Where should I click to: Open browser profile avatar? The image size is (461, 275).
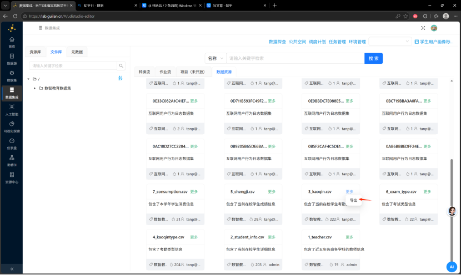click(x=445, y=16)
